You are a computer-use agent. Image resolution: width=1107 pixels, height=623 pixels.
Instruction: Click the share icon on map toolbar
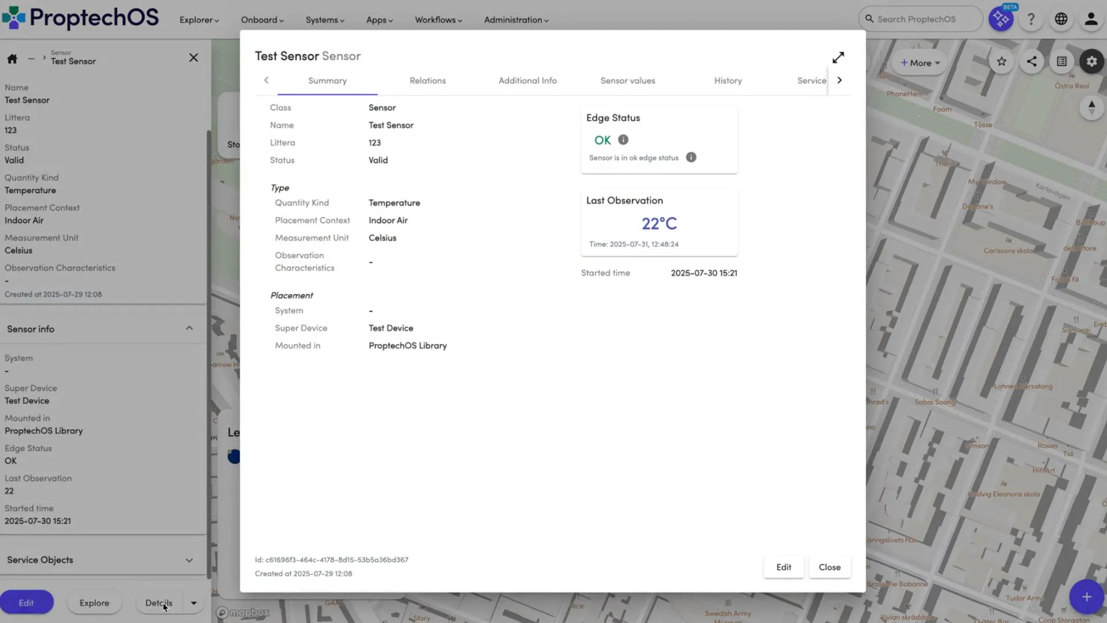[1031, 62]
